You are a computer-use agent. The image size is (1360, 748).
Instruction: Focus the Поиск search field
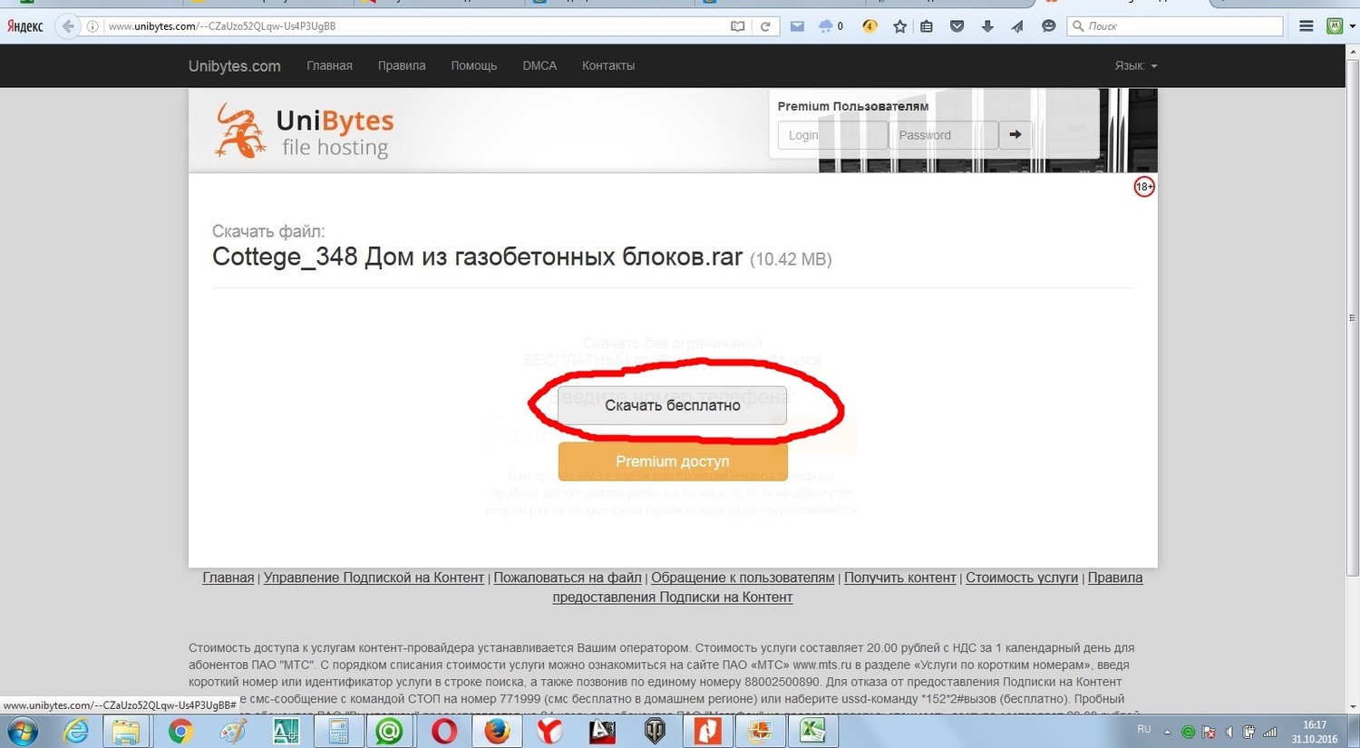(x=1175, y=26)
